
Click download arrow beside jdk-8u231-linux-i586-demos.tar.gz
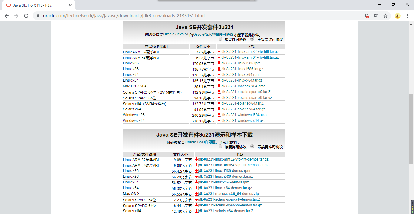coord(197,177)
